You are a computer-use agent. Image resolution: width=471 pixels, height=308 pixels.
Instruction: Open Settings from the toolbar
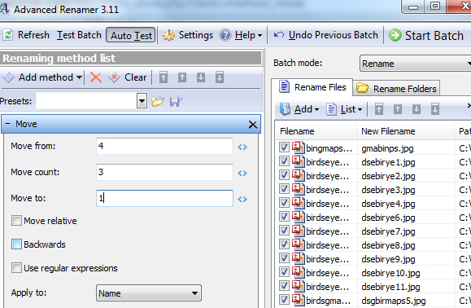[188, 35]
